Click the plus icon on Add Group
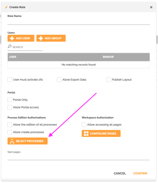Image resolution: width=158 pixels, height=183 pixels. click(x=41, y=38)
